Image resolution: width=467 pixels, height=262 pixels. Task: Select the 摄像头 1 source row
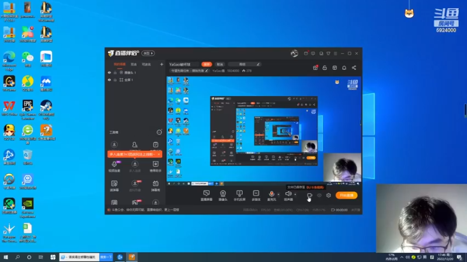tap(135, 72)
